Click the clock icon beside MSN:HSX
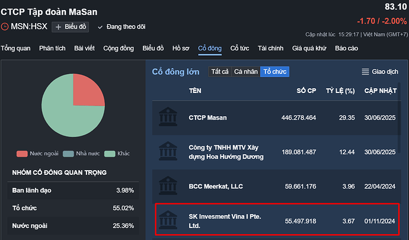 pos(5,27)
